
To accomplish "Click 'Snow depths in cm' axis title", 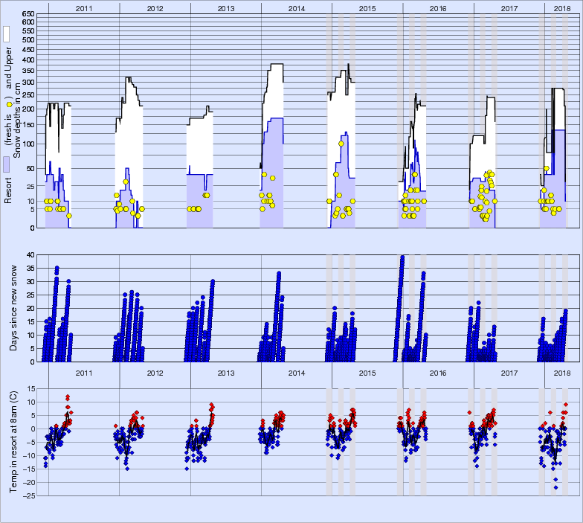I will tap(17, 121).
